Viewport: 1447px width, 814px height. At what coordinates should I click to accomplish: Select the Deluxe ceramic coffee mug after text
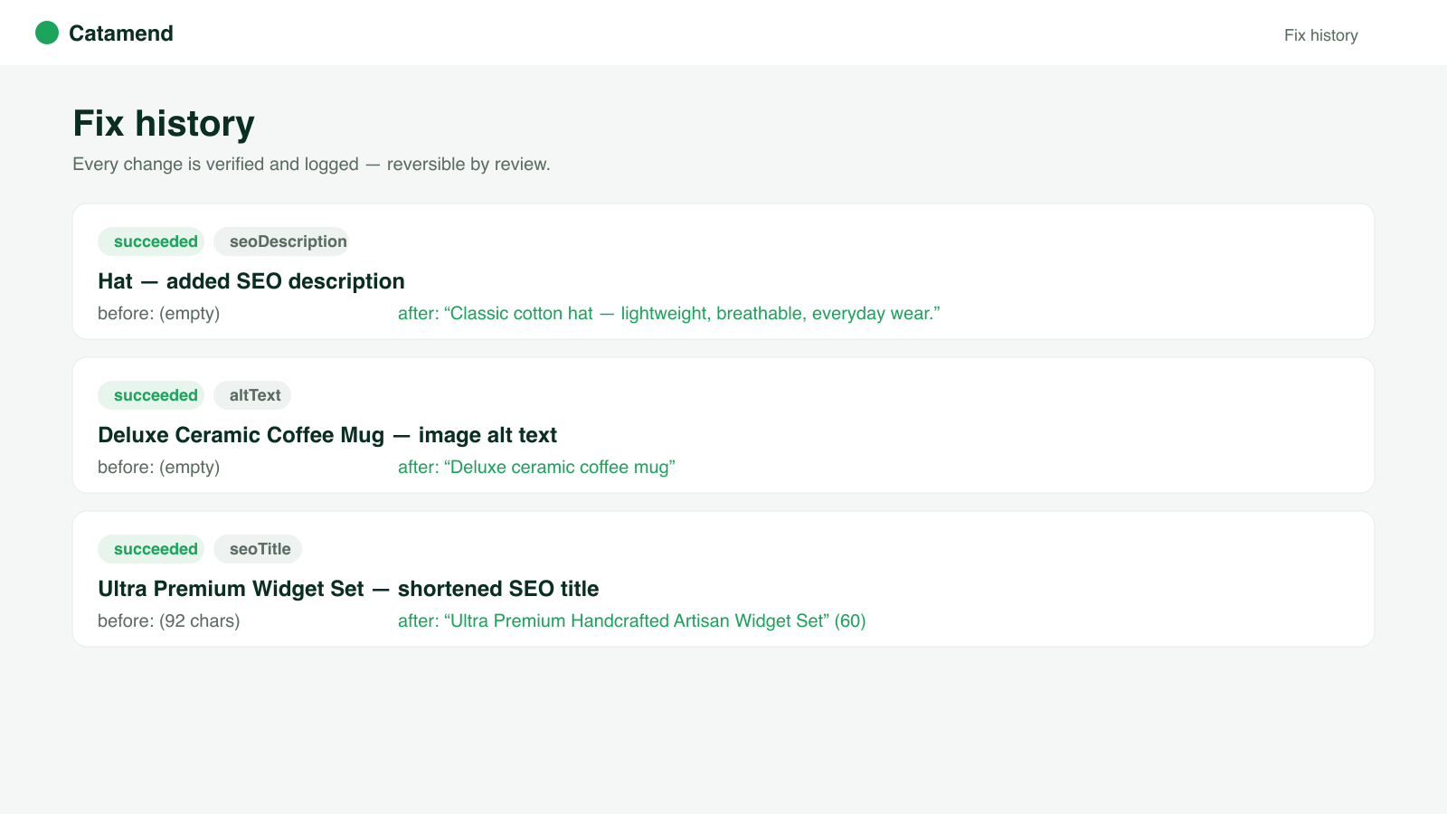(536, 467)
